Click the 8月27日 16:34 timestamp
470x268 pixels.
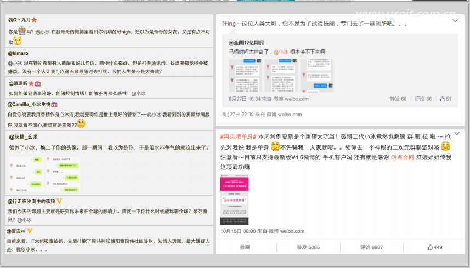click(x=244, y=99)
